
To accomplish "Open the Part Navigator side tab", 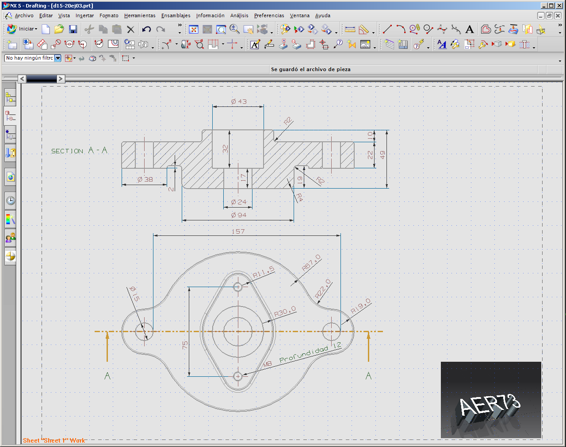I will (11, 116).
